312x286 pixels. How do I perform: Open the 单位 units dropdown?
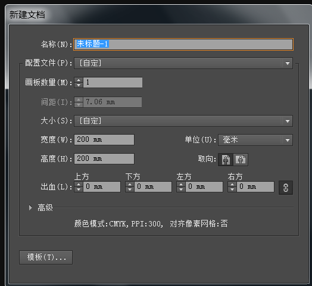click(255, 140)
